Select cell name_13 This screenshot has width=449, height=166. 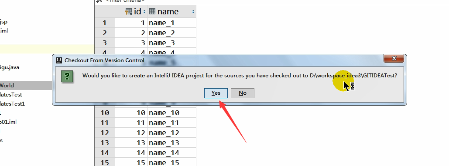point(171,143)
